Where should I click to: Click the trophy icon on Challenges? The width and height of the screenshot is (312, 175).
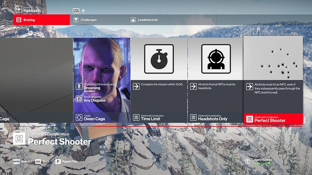(76, 20)
